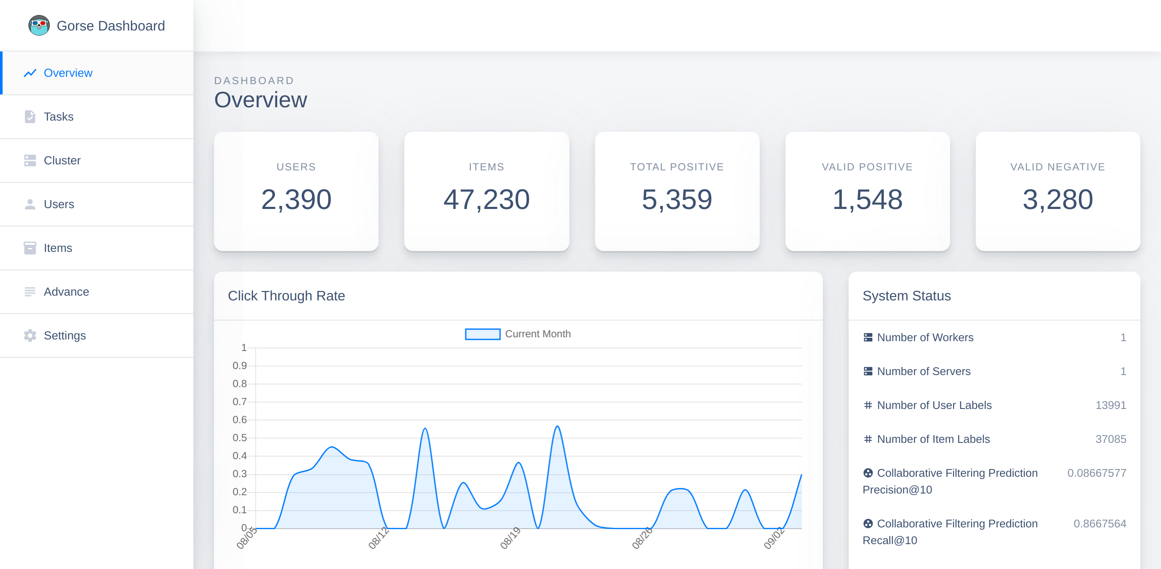Screen dimensions: 1161x569
Task: Go to the Advance page
Action: coord(66,292)
